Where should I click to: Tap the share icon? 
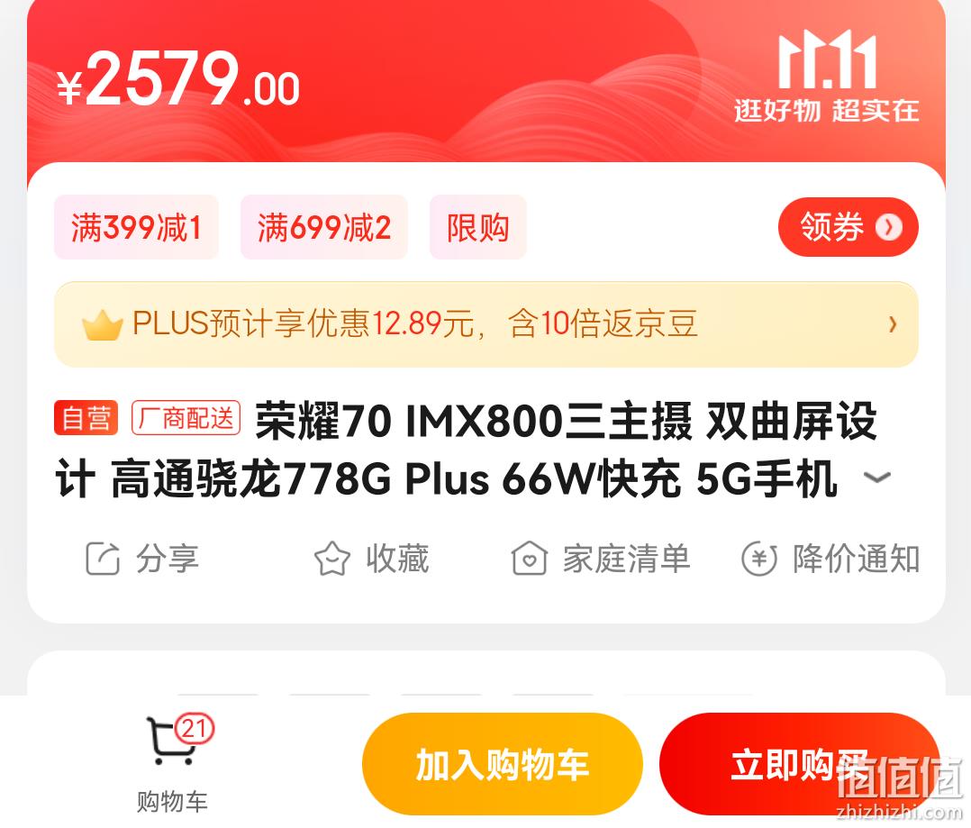[x=102, y=558]
